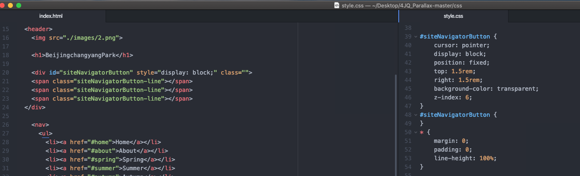
Task: Click line number 45 in the CSS gutter
Action: tap(408, 89)
